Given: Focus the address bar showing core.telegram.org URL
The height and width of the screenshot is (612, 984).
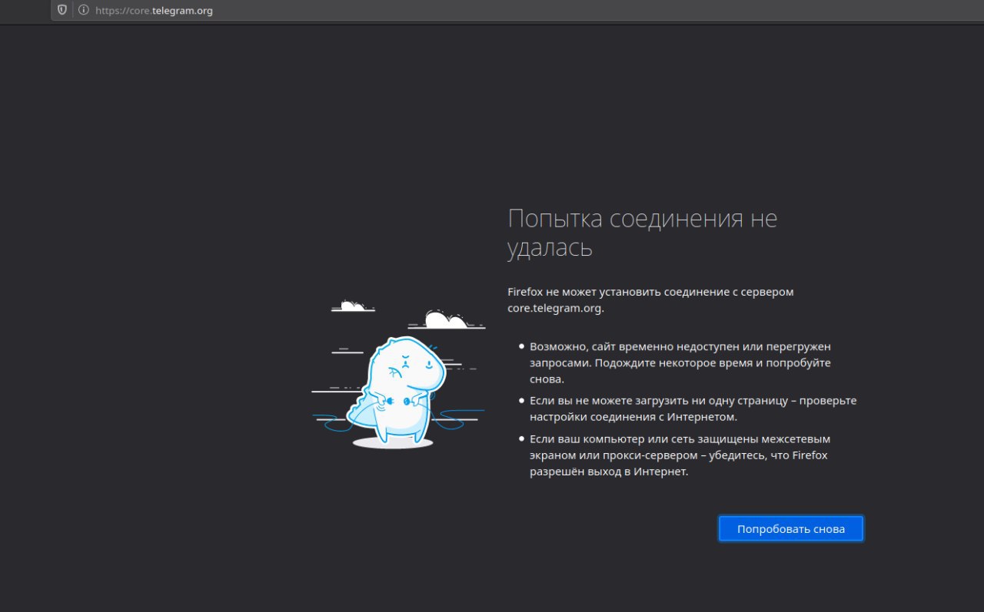Looking at the screenshot, I should pos(154,11).
